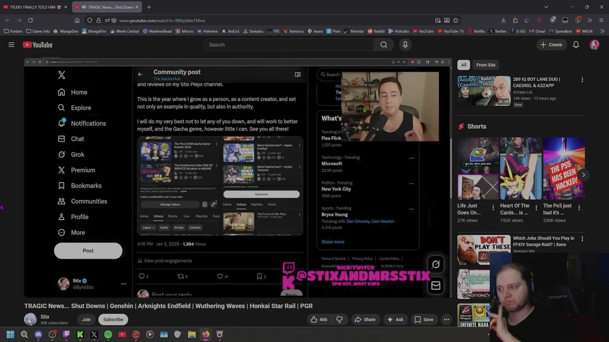Save the video to a playlist

423,320
